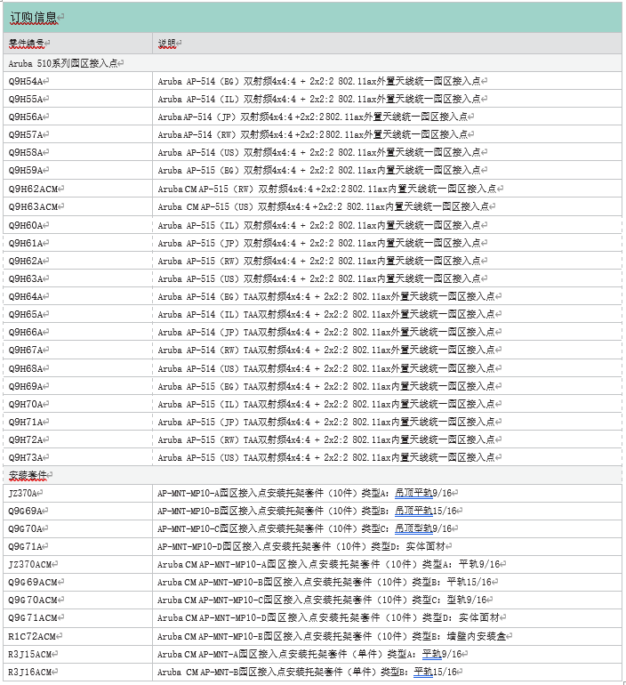
Task: Click part number Q9H55A
Action: coord(26,99)
